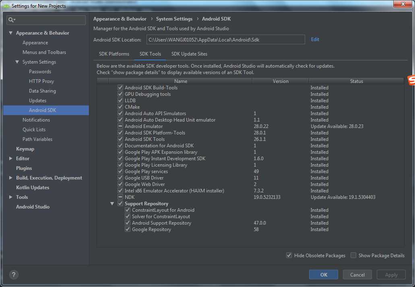Toggle Hide Obsolete Packages checkbox
Image resolution: width=415 pixels, height=287 pixels.
point(289,255)
